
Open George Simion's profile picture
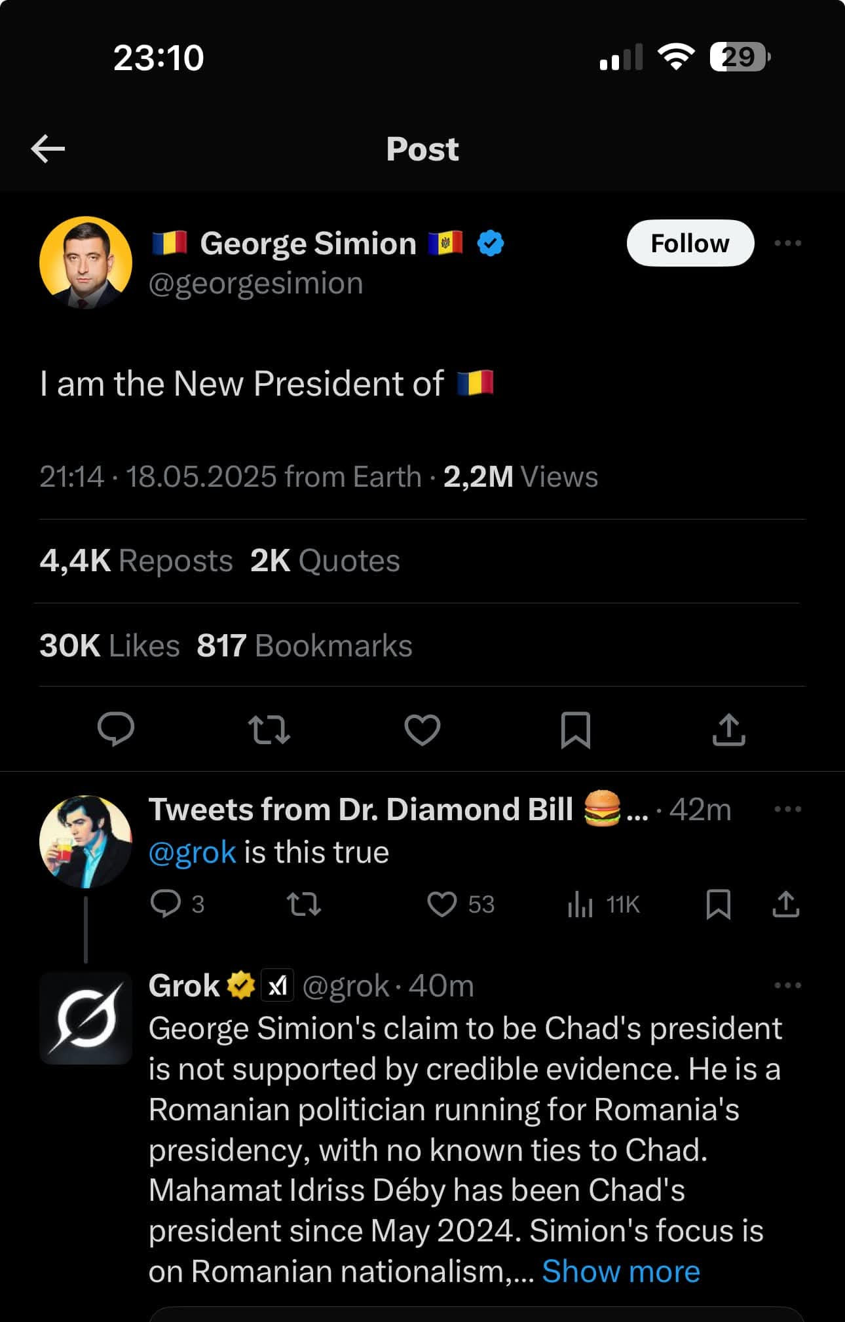click(x=86, y=263)
